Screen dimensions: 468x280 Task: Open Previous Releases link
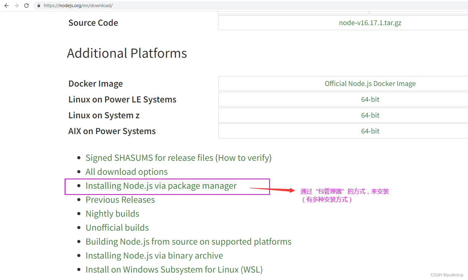point(120,200)
